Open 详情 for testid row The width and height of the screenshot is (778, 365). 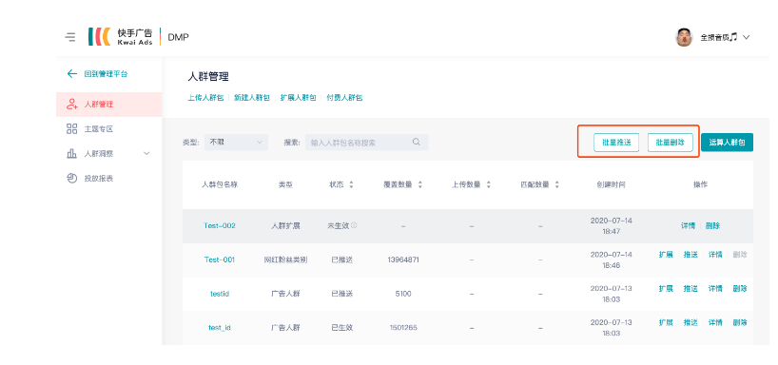(715, 289)
